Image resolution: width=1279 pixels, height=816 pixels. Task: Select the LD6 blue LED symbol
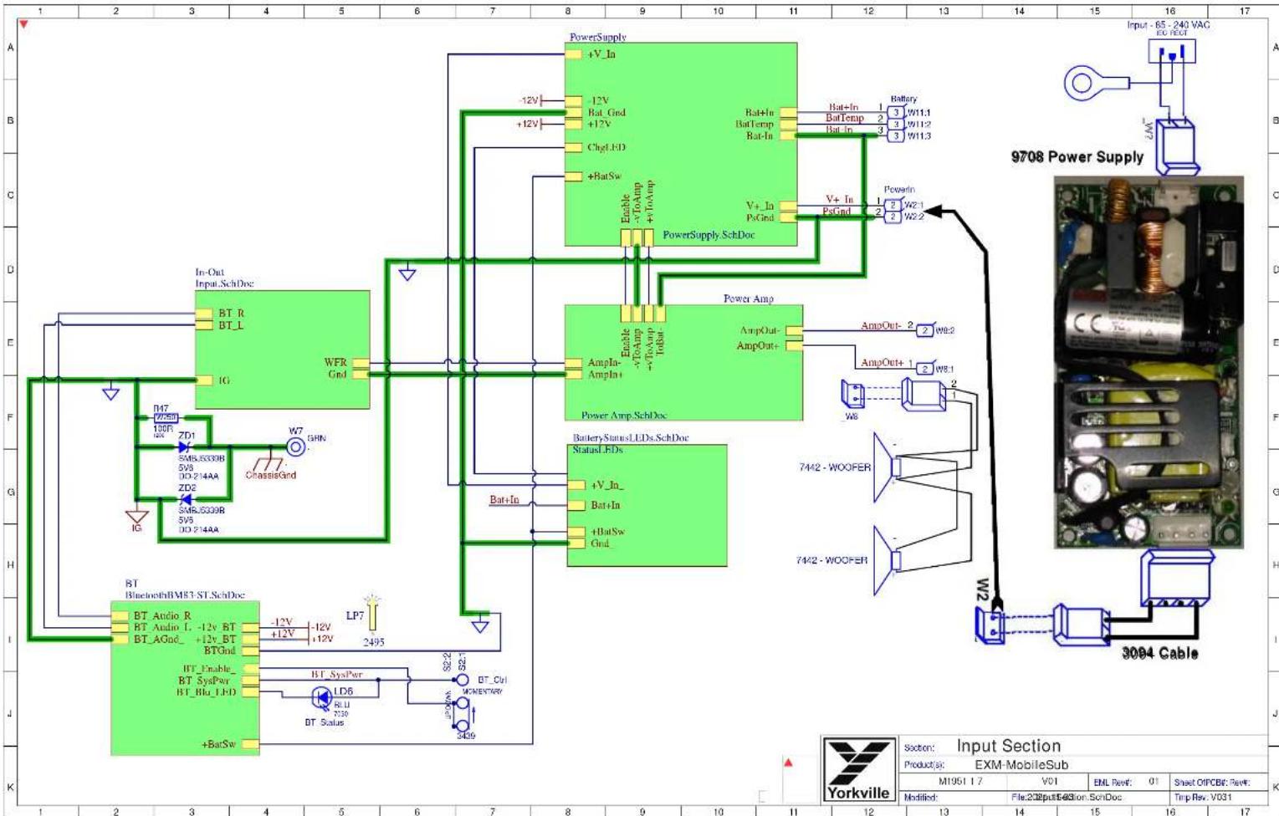coord(322,696)
